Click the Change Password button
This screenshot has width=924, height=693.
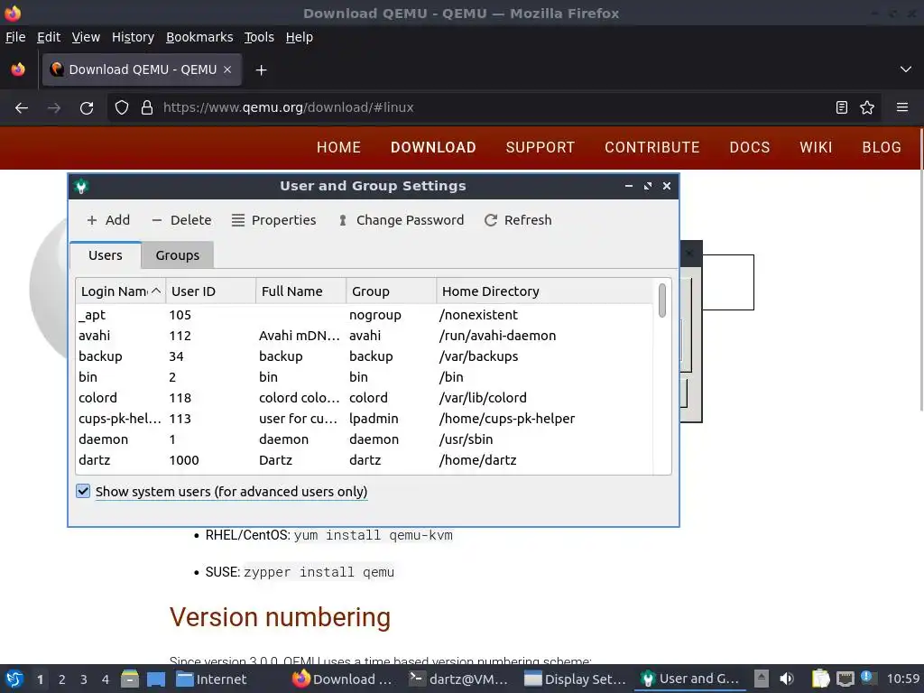click(401, 220)
